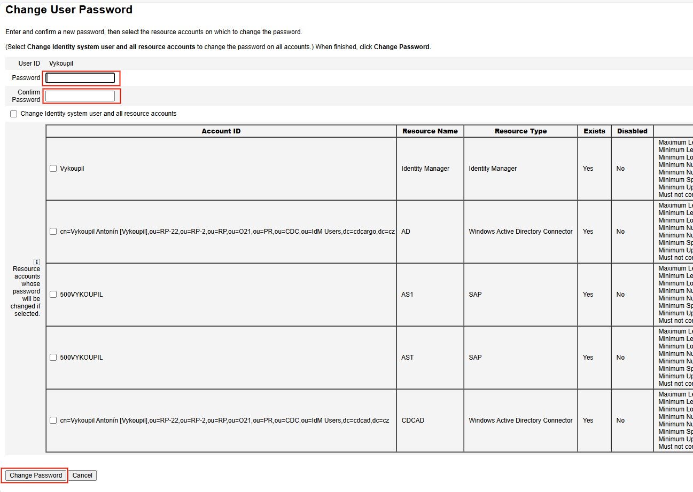Click the Resource Name column header

430,131
